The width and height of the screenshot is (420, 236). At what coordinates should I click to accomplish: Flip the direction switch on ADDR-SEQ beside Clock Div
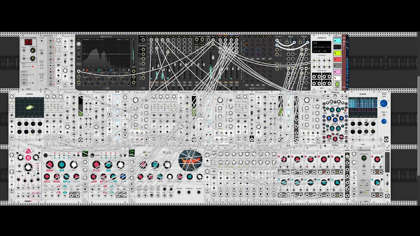65,61
